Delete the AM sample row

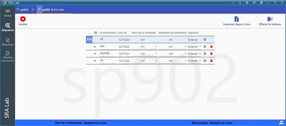point(211,47)
